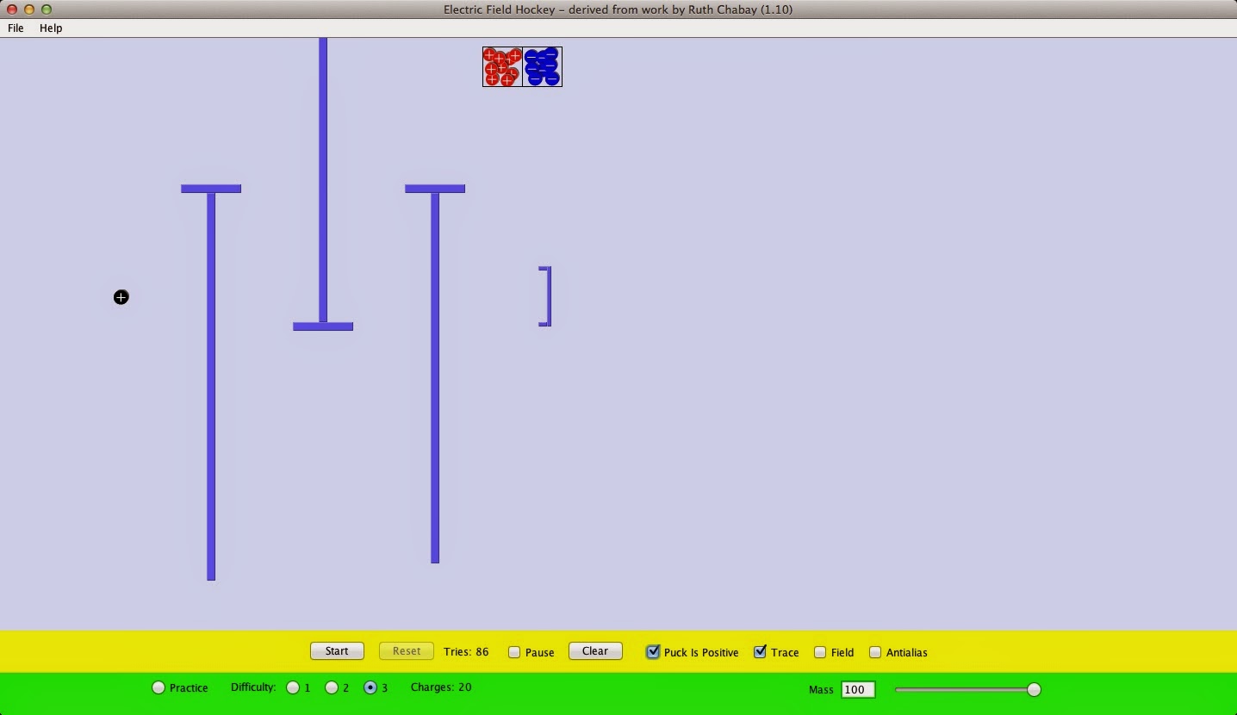Click the Mass input field
This screenshot has width=1237, height=715.
click(x=858, y=689)
